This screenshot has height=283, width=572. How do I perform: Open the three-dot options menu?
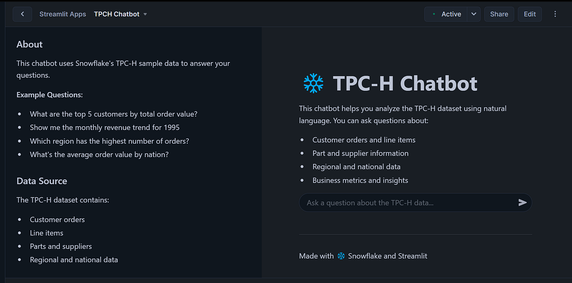[555, 14]
